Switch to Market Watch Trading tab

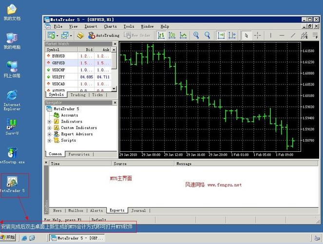coord(78,95)
